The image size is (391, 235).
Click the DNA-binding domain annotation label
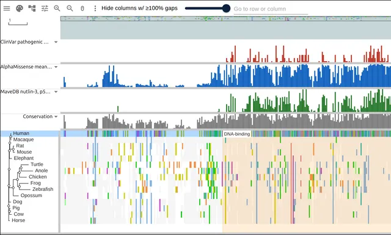[x=236, y=134]
